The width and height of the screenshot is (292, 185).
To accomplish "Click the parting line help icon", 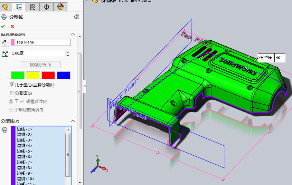I will [x=76, y=17].
